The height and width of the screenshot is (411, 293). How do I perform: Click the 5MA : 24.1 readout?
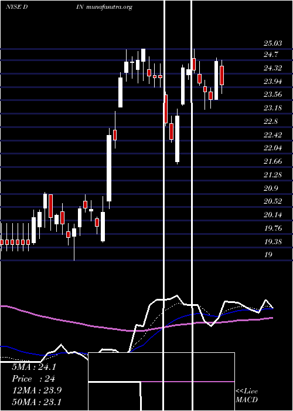coord(34,367)
